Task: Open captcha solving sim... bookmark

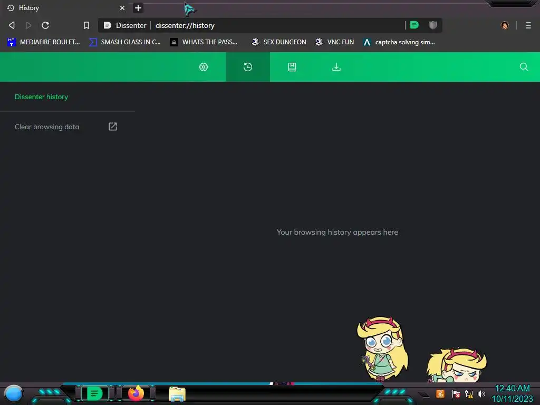Action: [399, 42]
